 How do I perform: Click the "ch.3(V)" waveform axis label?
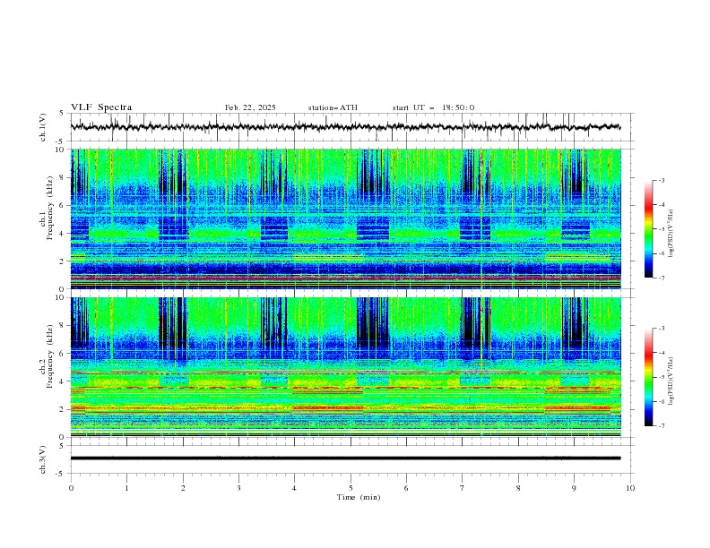point(43,459)
